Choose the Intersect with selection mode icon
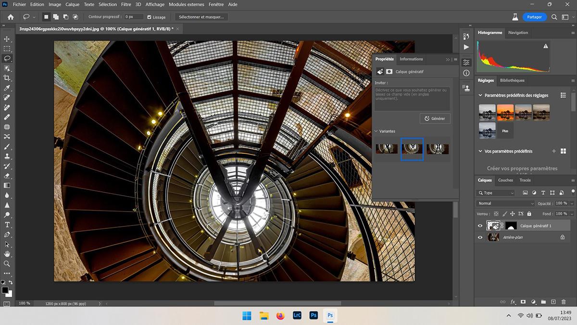Viewport: 577px width, 325px height. pyautogui.click(x=75, y=17)
